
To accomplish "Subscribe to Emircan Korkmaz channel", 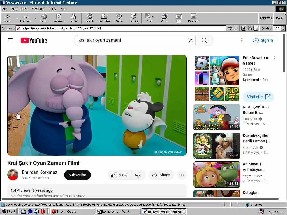I will [x=77, y=175].
